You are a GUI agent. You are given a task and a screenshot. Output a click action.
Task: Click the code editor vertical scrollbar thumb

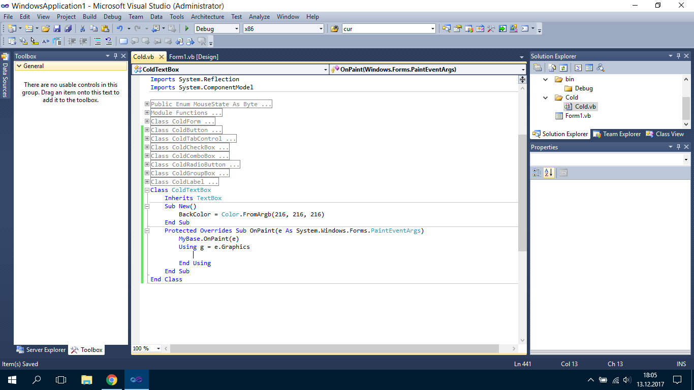tap(522, 193)
